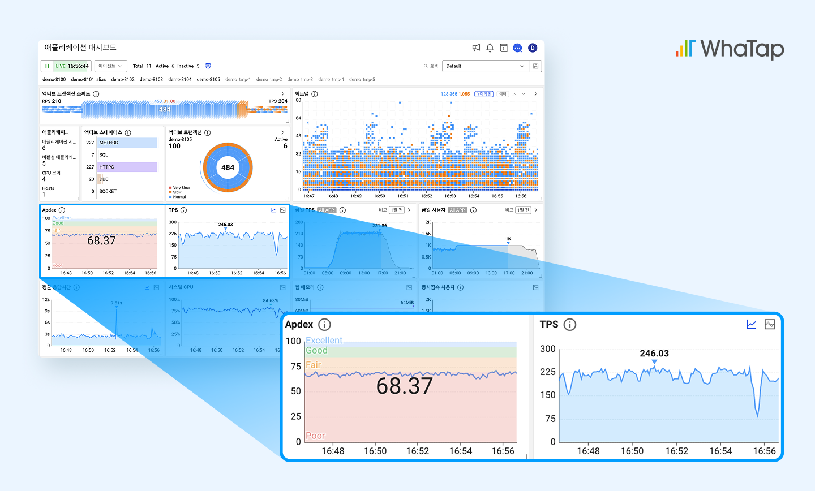815x491 pixels.
Task: Open the notification bell alerts
Action: [x=490, y=48]
